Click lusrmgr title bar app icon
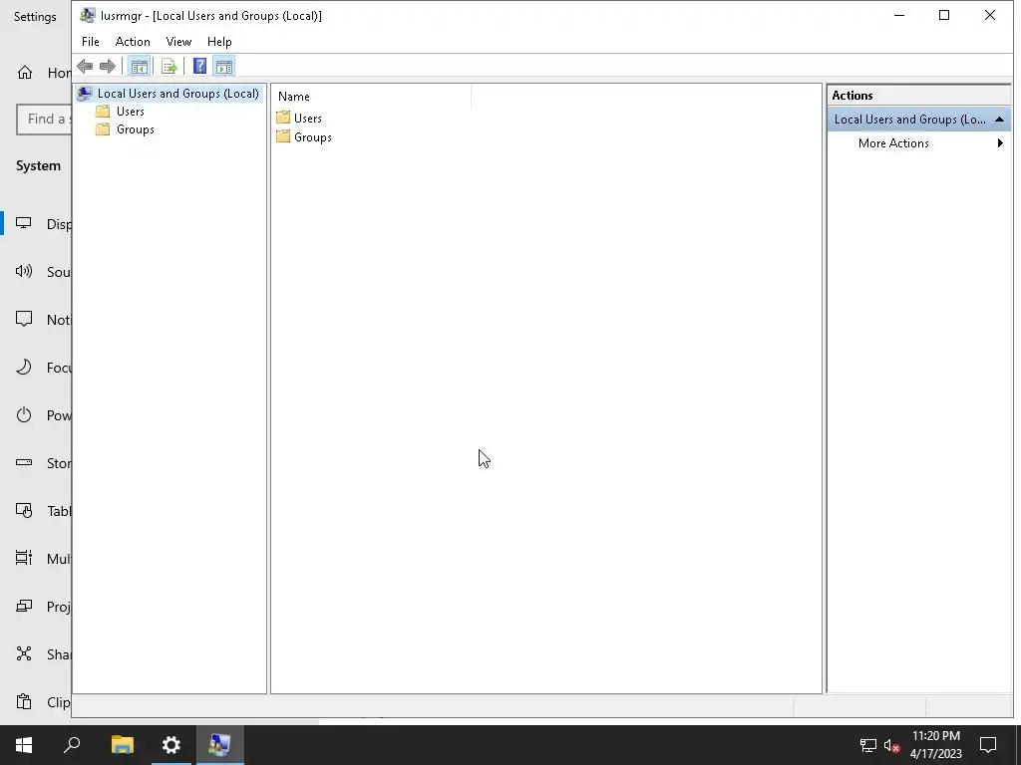Image resolution: width=1021 pixels, height=765 pixels. 88,15
